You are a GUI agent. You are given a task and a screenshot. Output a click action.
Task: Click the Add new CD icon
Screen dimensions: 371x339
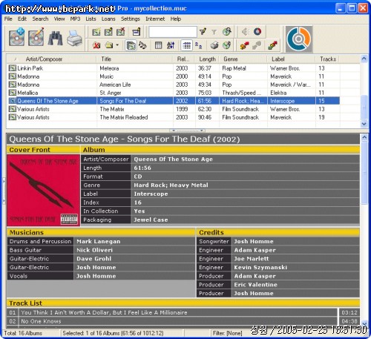coord(17,38)
